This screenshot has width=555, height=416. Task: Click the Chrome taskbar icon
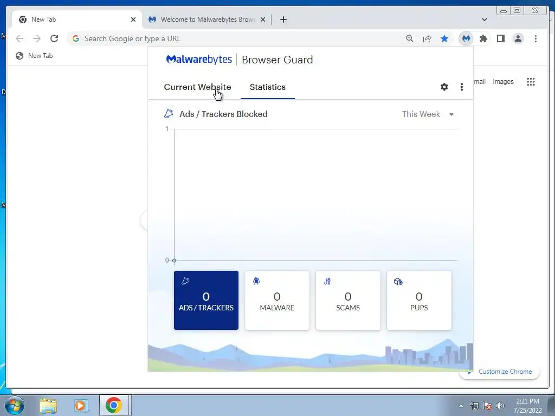114,405
